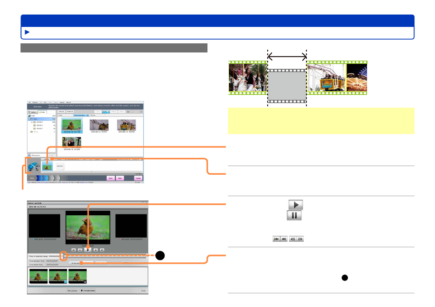The image size is (435, 307).
Task: Open the View menu
Action: pyautogui.click(x=45, y=103)
